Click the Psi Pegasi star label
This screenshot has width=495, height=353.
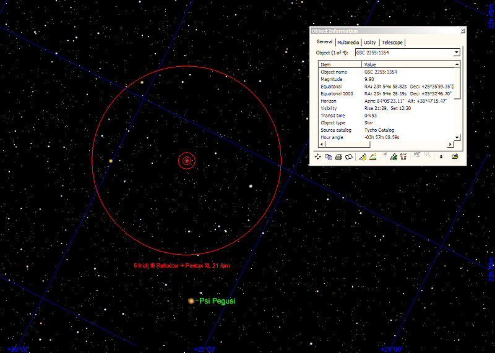point(217,301)
